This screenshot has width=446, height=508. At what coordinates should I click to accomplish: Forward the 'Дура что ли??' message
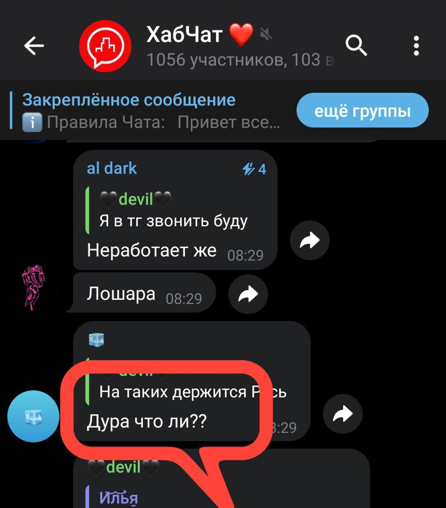tap(343, 414)
